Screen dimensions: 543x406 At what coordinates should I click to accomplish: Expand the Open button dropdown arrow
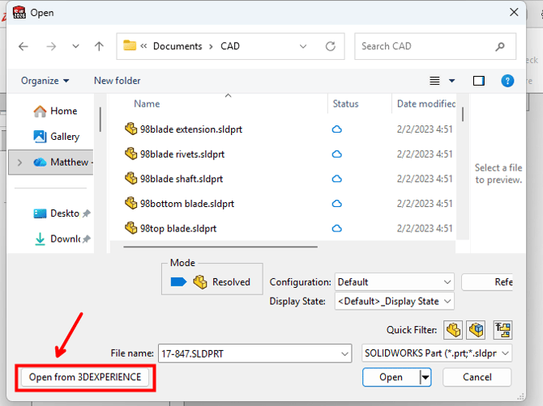click(x=425, y=377)
